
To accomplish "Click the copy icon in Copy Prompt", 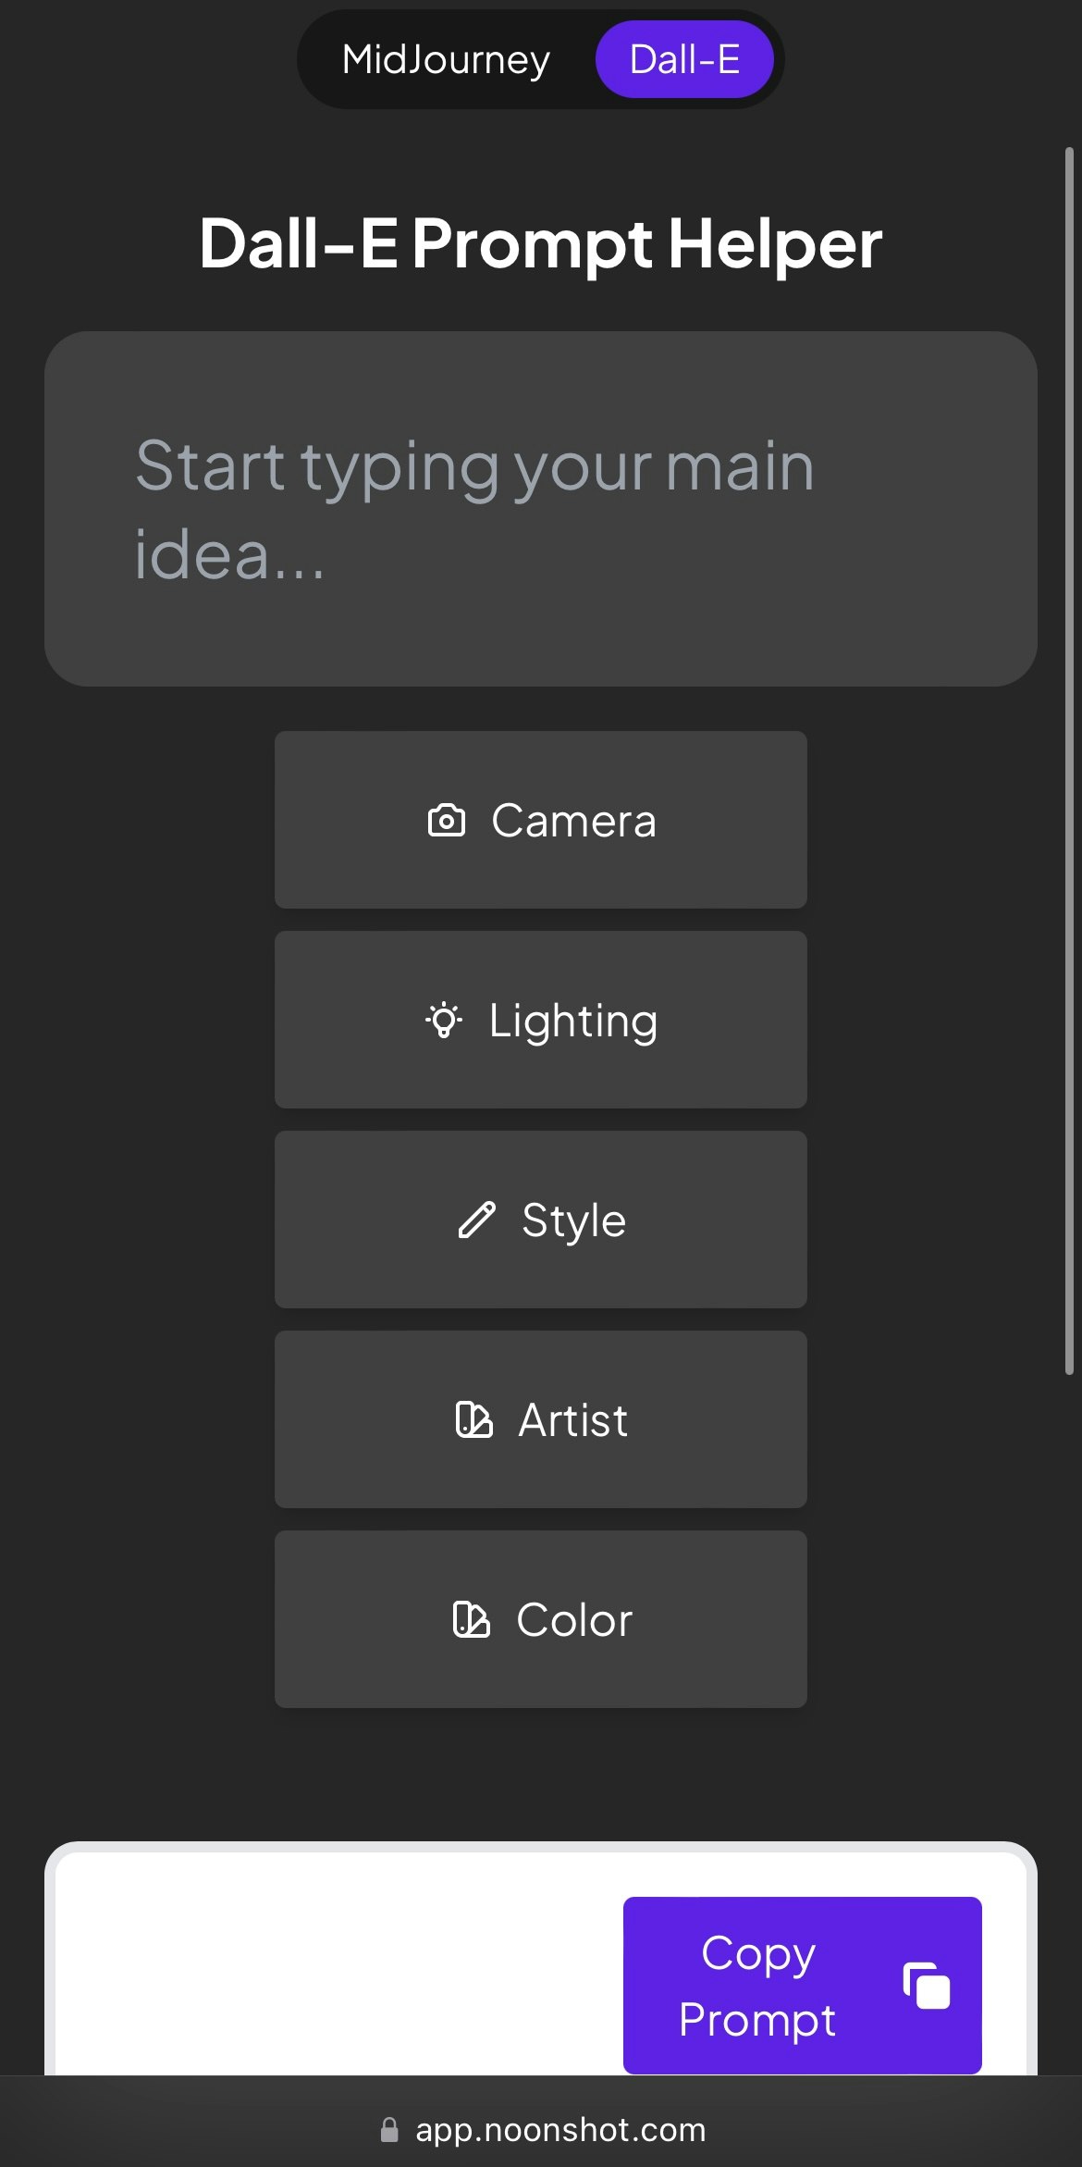I will tap(927, 1986).
